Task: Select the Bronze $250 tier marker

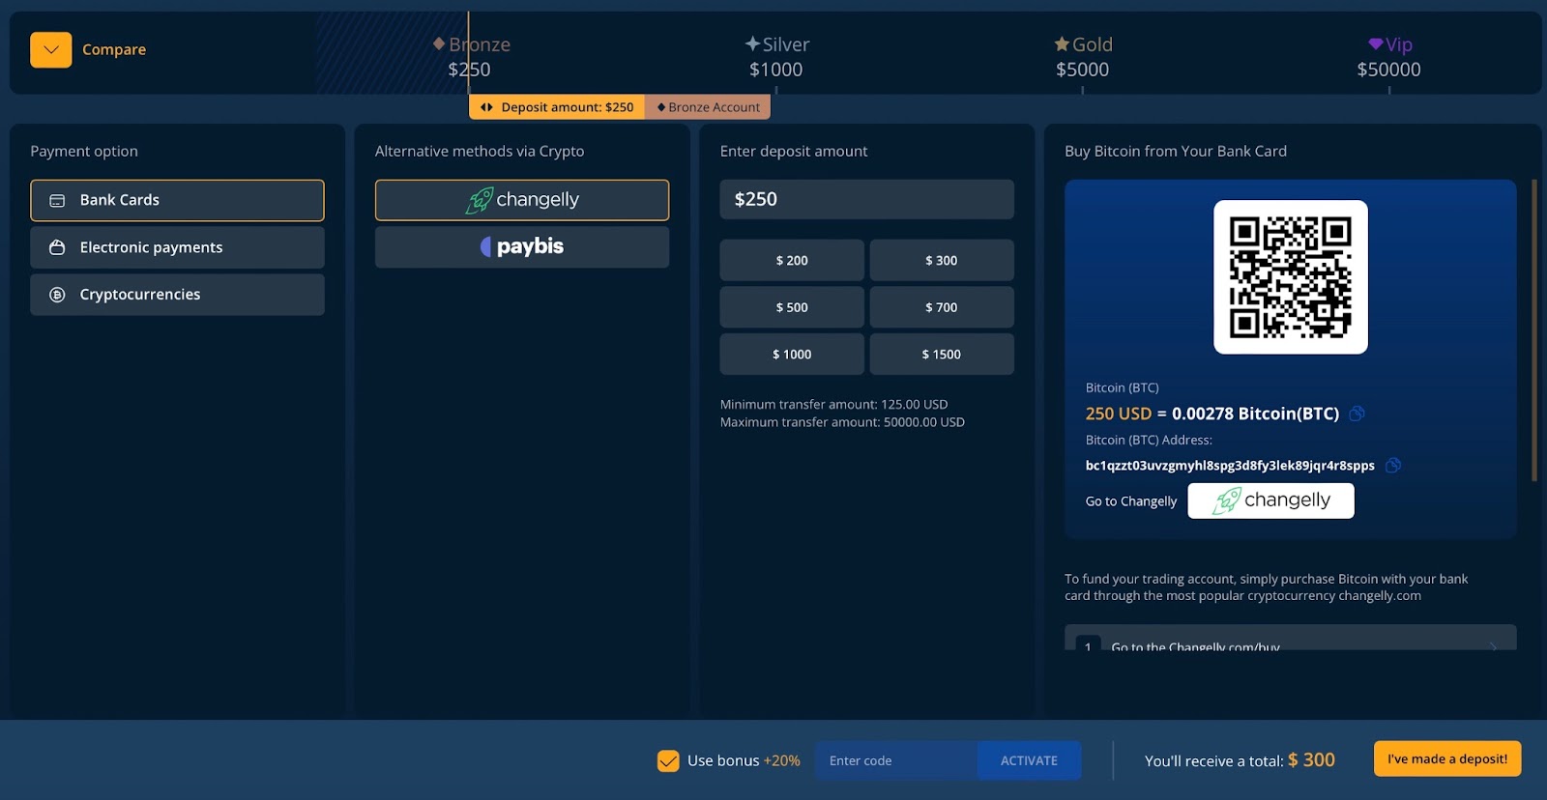Action: [471, 57]
